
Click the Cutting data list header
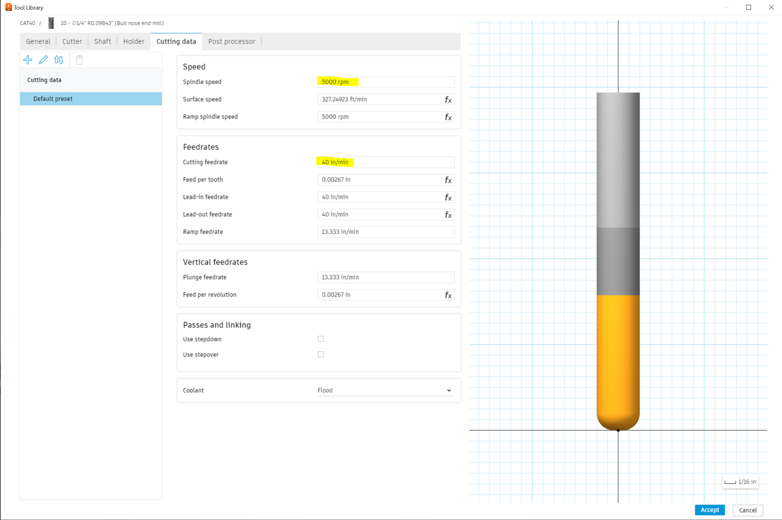pos(91,80)
